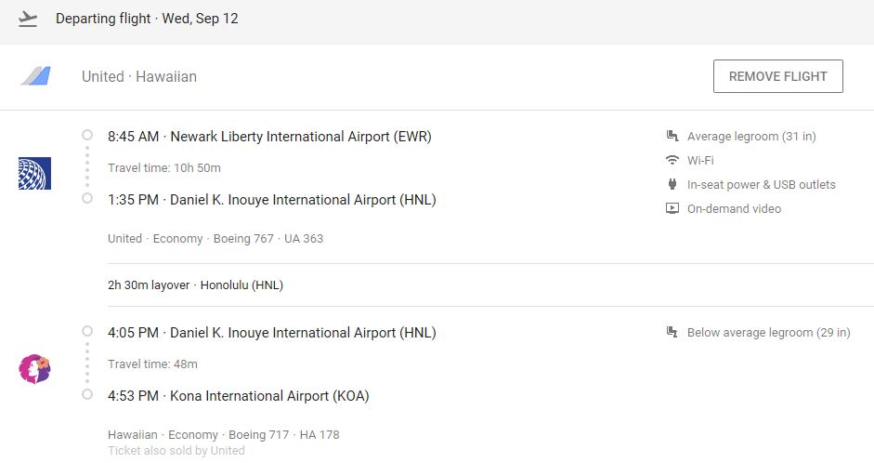The image size is (874, 463).
Task: Click the Kona arrival stop circle
Action: point(87,394)
